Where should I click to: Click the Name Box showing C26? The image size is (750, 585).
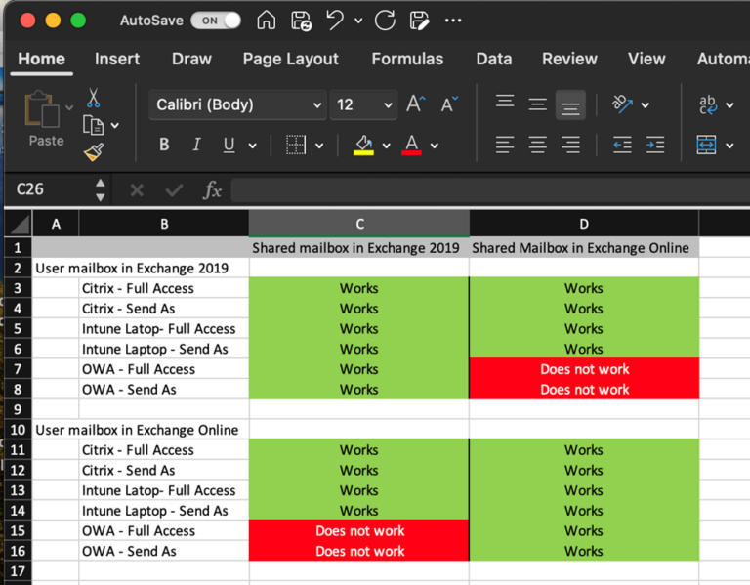49,189
